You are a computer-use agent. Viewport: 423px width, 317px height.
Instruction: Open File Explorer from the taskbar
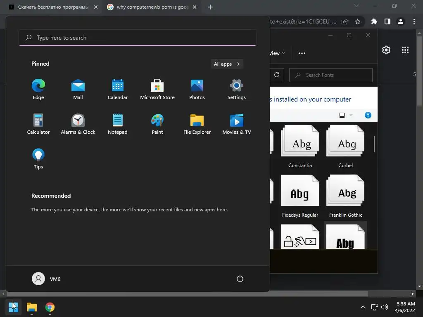point(31,307)
